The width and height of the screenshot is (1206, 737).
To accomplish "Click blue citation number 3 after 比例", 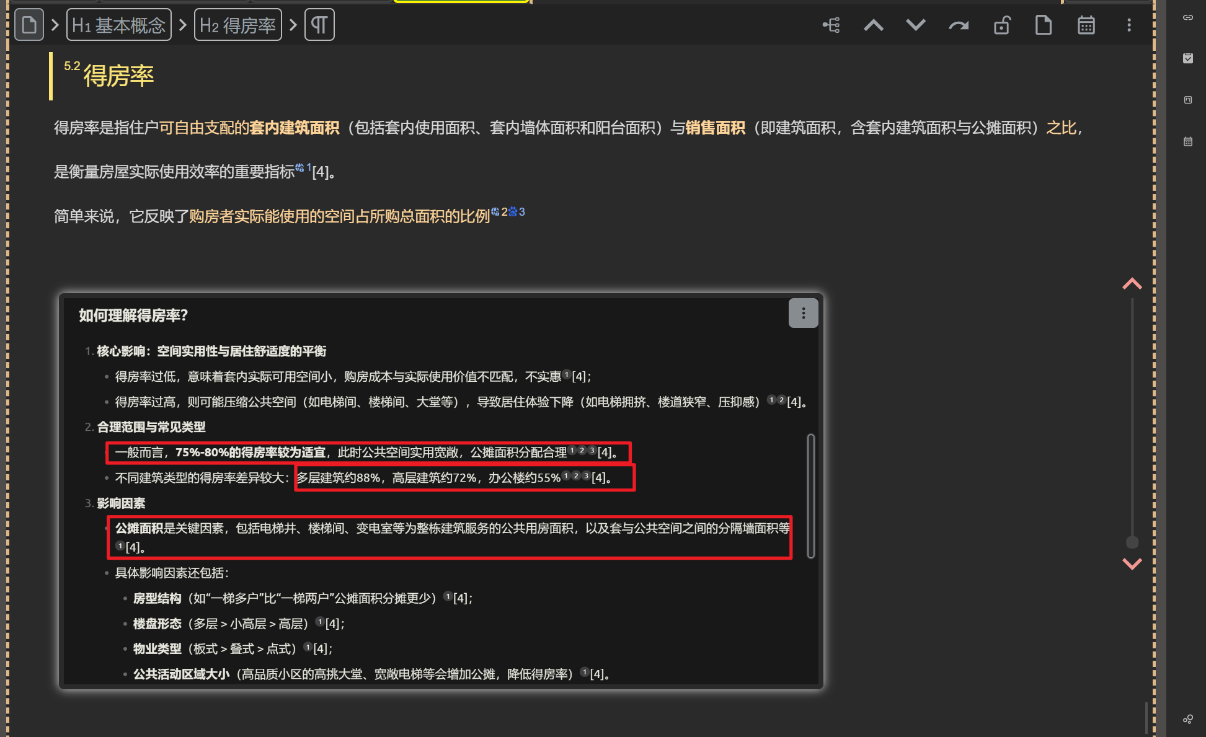I will [521, 212].
